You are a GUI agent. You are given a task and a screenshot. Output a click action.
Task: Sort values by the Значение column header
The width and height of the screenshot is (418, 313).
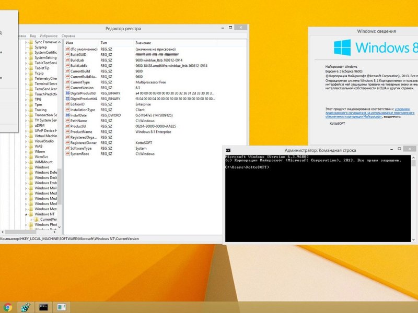pyautogui.click(x=175, y=43)
